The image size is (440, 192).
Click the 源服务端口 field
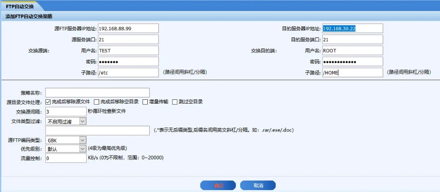coord(128,39)
